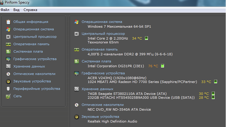Click the monitor icon next to sidebar Графические устройства
The image size is (226, 127).
click(8, 59)
